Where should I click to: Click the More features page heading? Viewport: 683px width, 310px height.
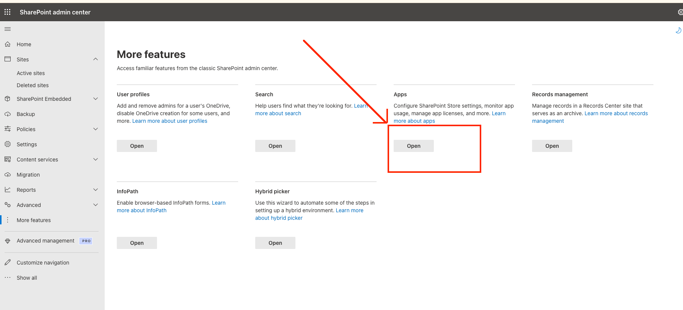pos(151,55)
